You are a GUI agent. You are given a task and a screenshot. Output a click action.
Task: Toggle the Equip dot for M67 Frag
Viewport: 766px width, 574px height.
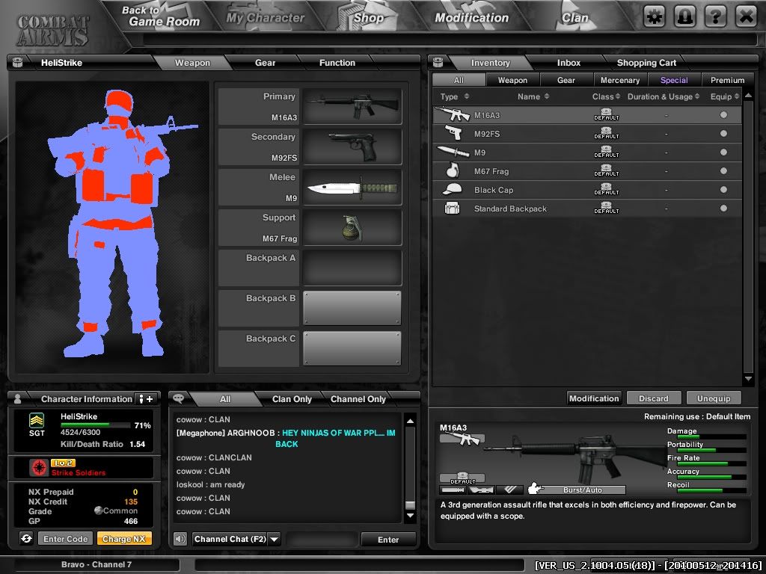(x=723, y=171)
